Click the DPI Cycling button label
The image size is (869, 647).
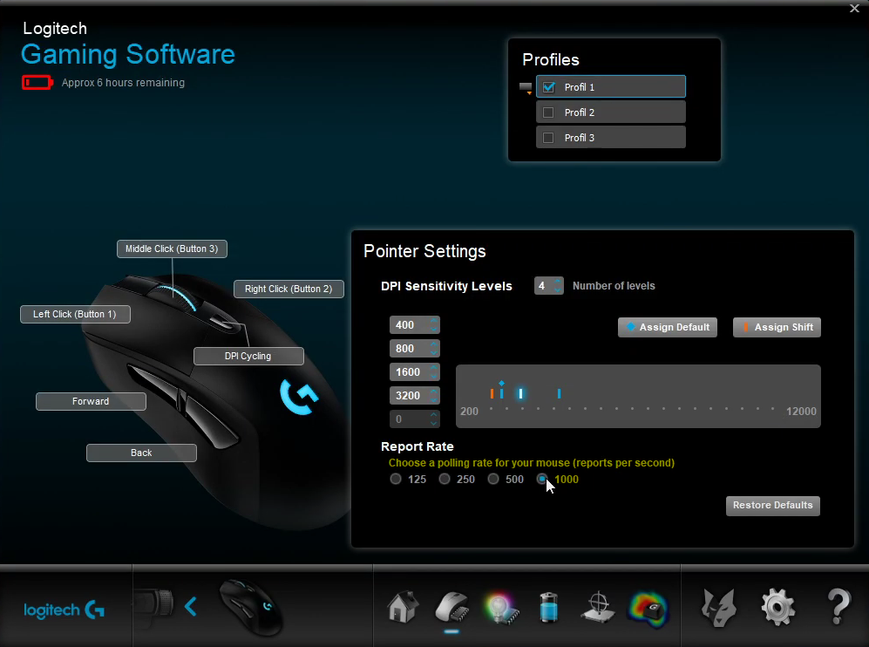[248, 356]
